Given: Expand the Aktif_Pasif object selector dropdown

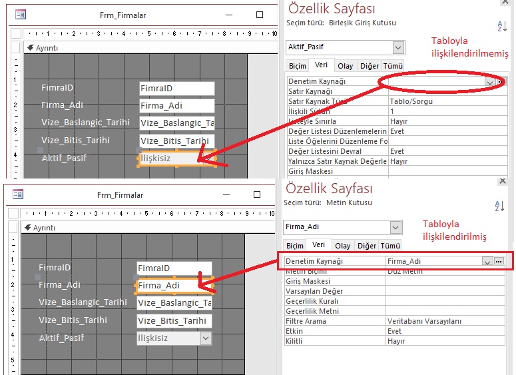Looking at the screenshot, I should 398,47.
